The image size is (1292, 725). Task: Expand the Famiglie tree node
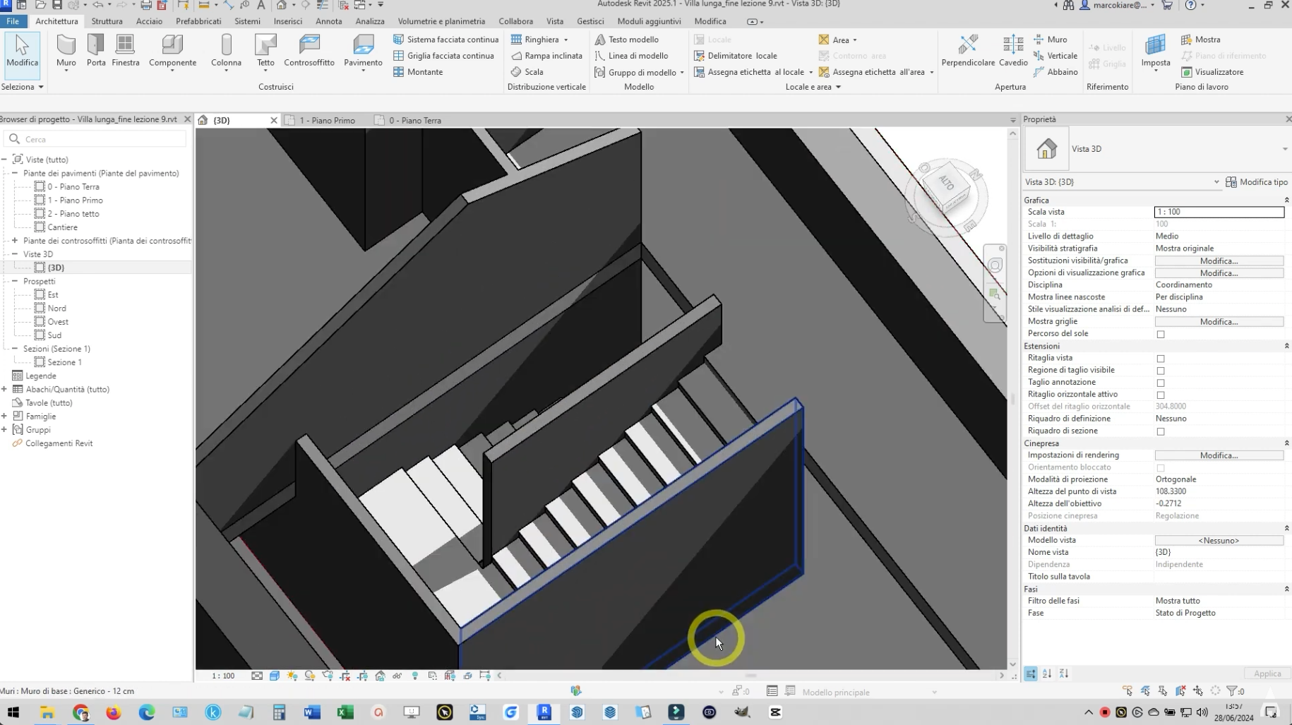coord(4,417)
